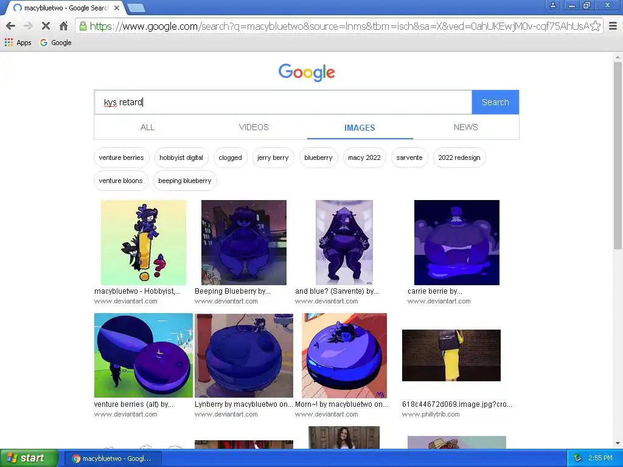623x467 pixels.
Task: Open the venture berries (alt) thumbnail
Action: click(144, 355)
